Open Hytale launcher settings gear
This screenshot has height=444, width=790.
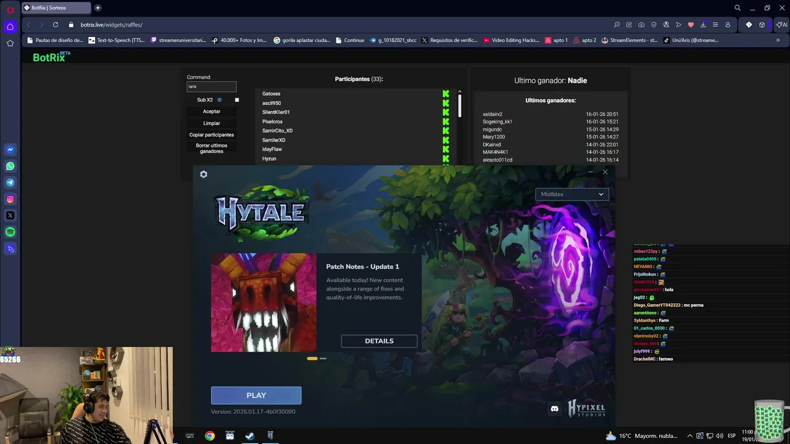pos(204,175)
